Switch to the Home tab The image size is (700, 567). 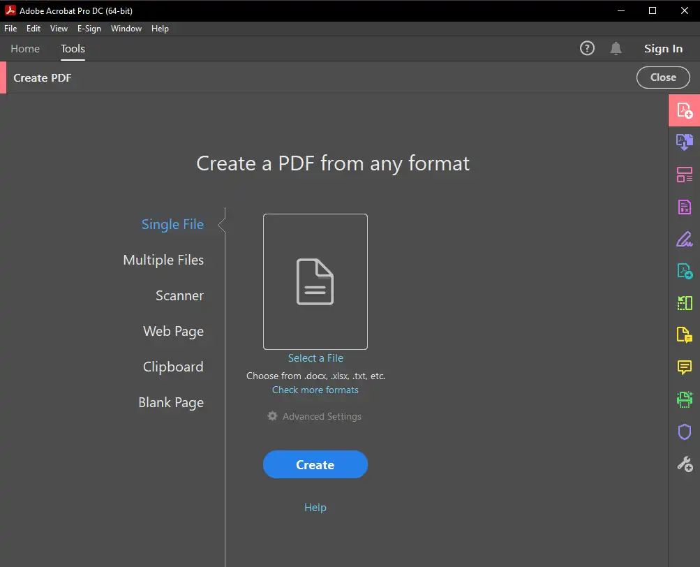pos(25,49)
